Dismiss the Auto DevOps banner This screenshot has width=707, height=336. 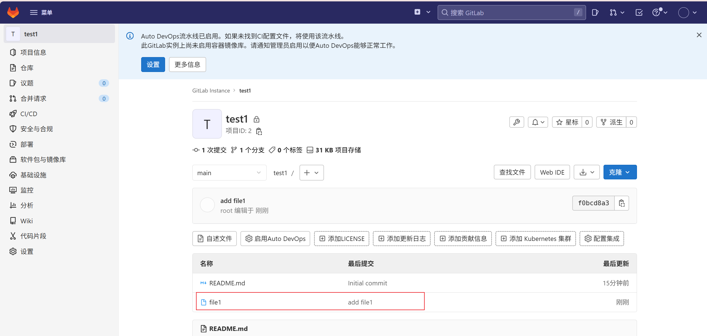point(699,35)
